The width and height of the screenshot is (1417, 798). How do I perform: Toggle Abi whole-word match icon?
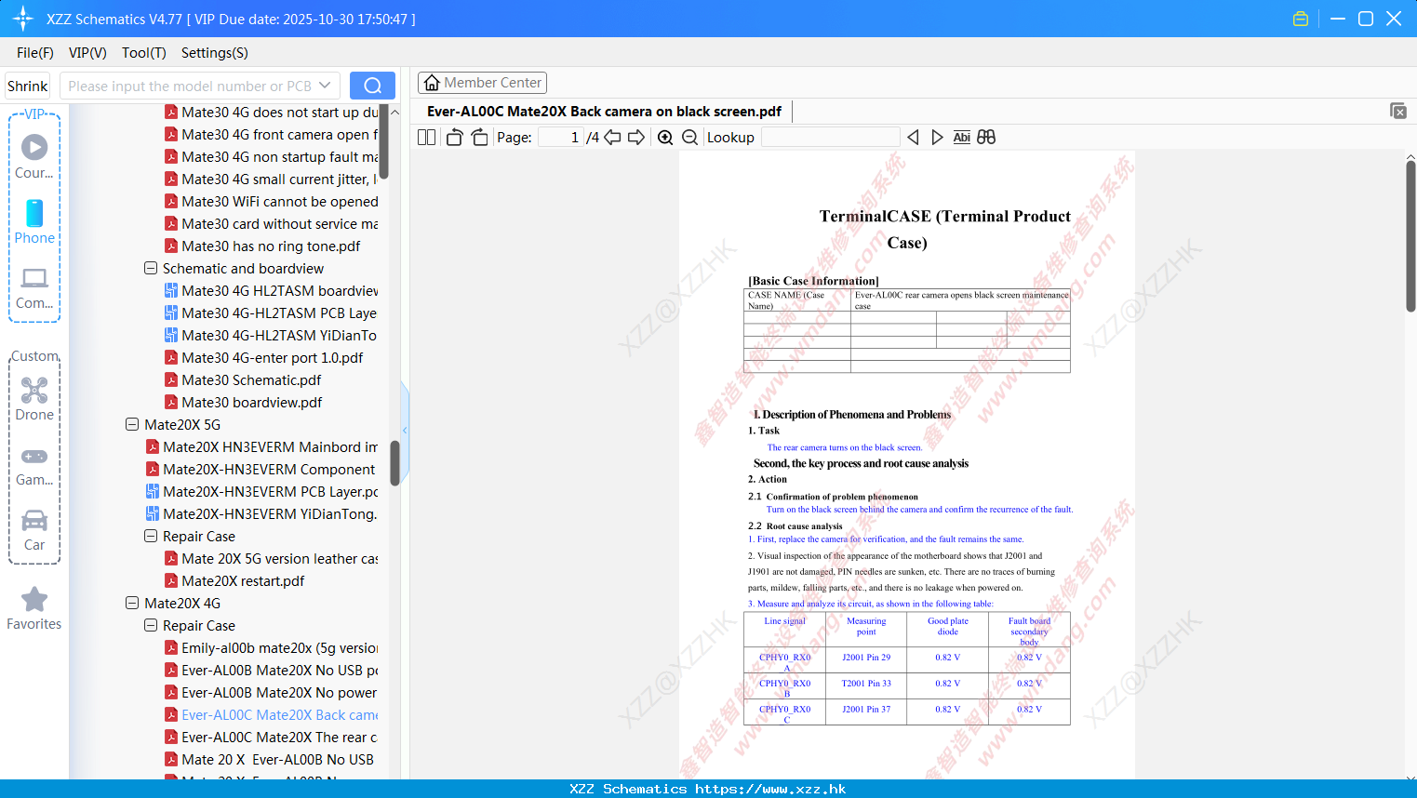(x=962, y=137)
